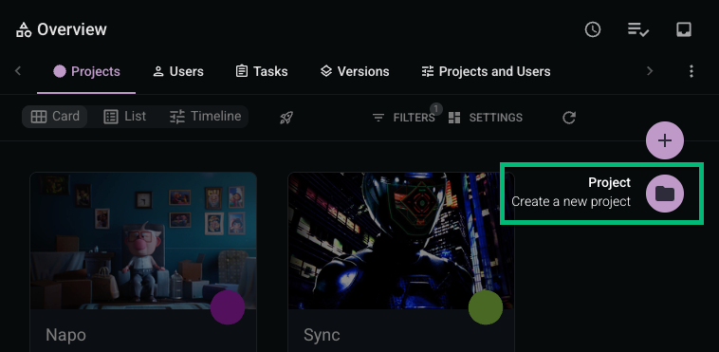Select the Timeline view mode
This screenshot has width=719, height=352.
(x=205, y=117)
